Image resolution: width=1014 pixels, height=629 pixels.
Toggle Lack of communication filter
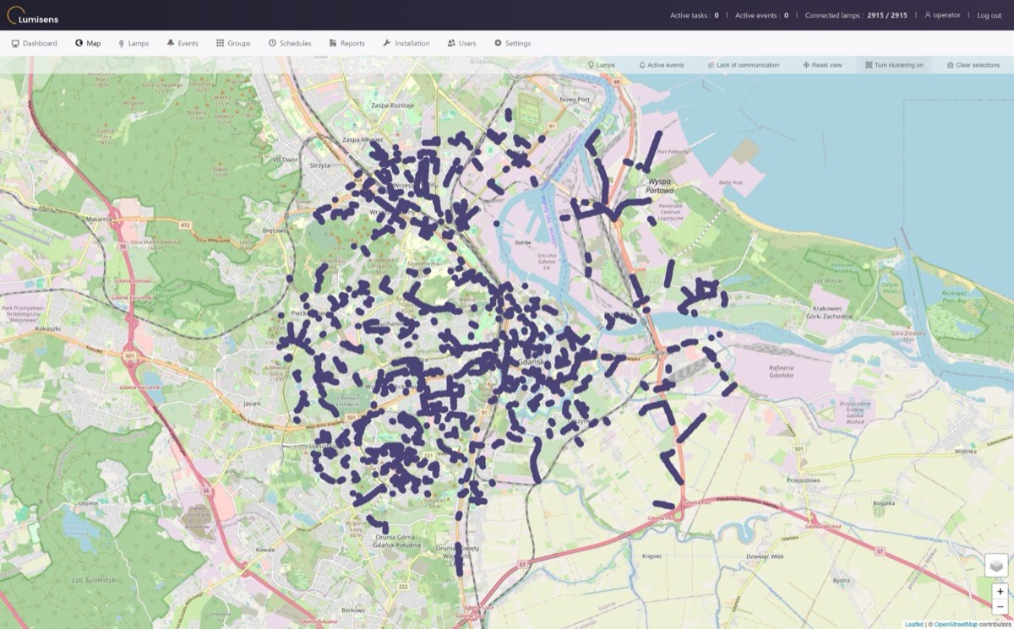pos(744,65)
